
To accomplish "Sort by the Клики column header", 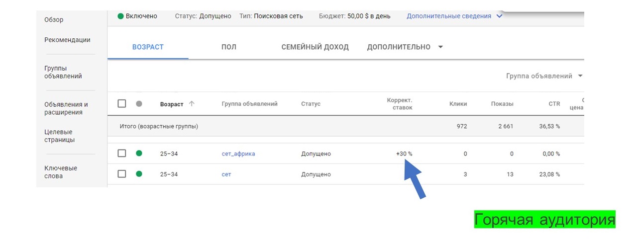I will 458,104.
